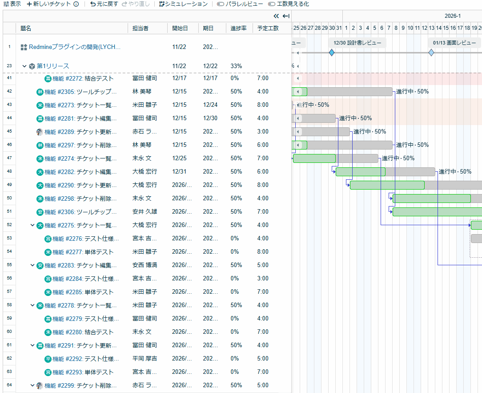Click the double-chevron collapse panel icon
This screenshot has width=482, height=393.
pos(276,16)
